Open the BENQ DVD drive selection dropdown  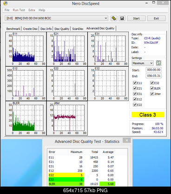56,18
